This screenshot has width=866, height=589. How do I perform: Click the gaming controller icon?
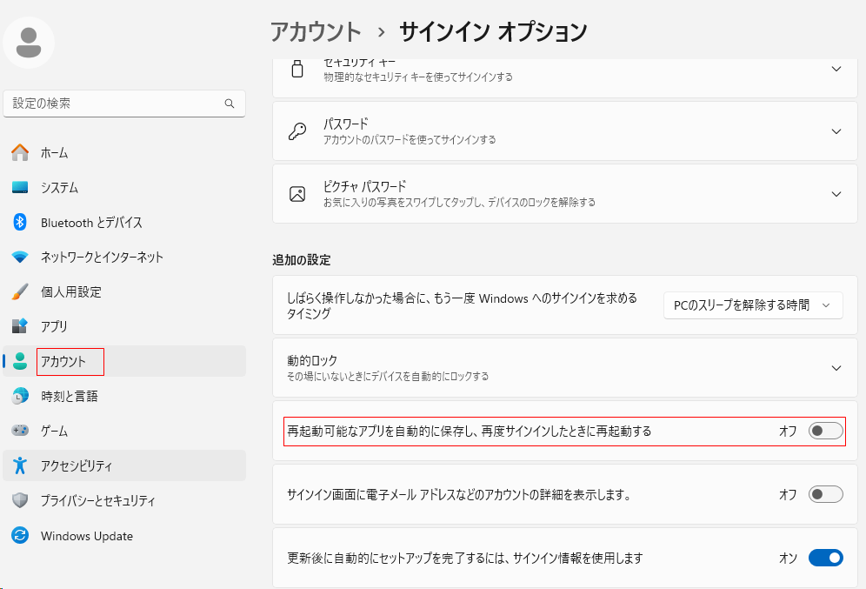20,432
